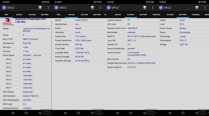Tap the trophy icon in the SYSTEM screen

[x=145, y=8]
